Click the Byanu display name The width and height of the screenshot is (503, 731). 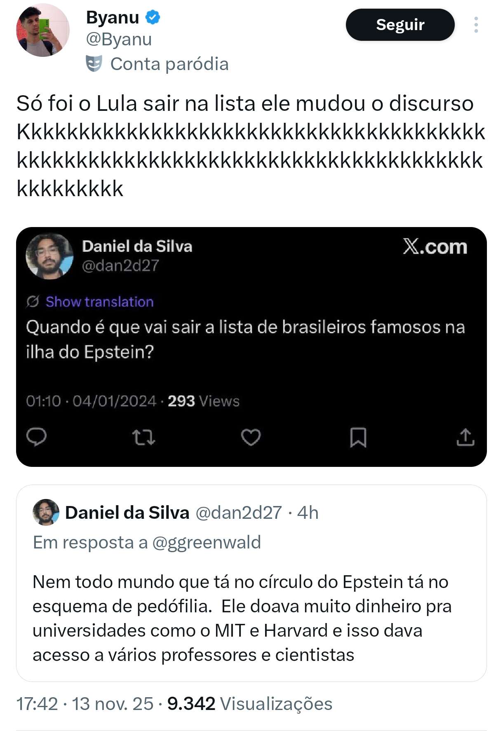click(112, 17)
